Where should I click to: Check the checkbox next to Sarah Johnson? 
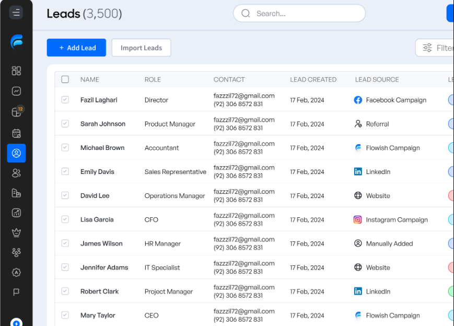[x=65, y=124]
